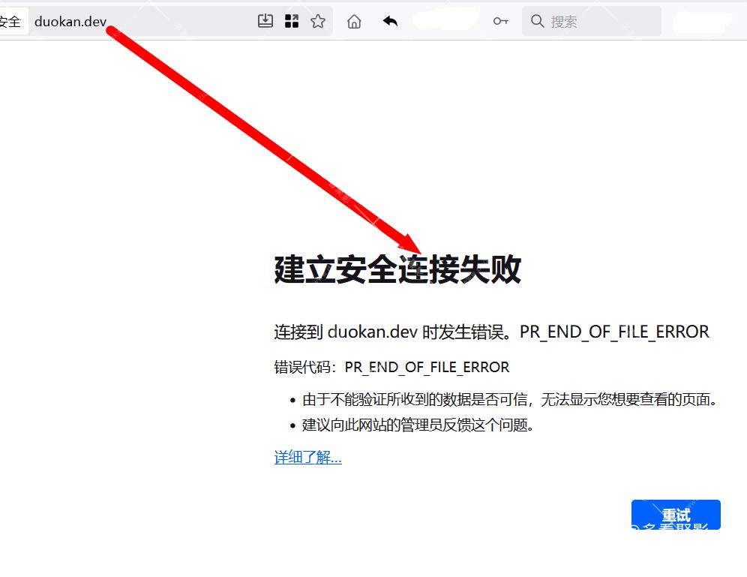Viewport: 747px width, 577px height.
Task: Bookmark this page with the star icon
Action: 317,21
